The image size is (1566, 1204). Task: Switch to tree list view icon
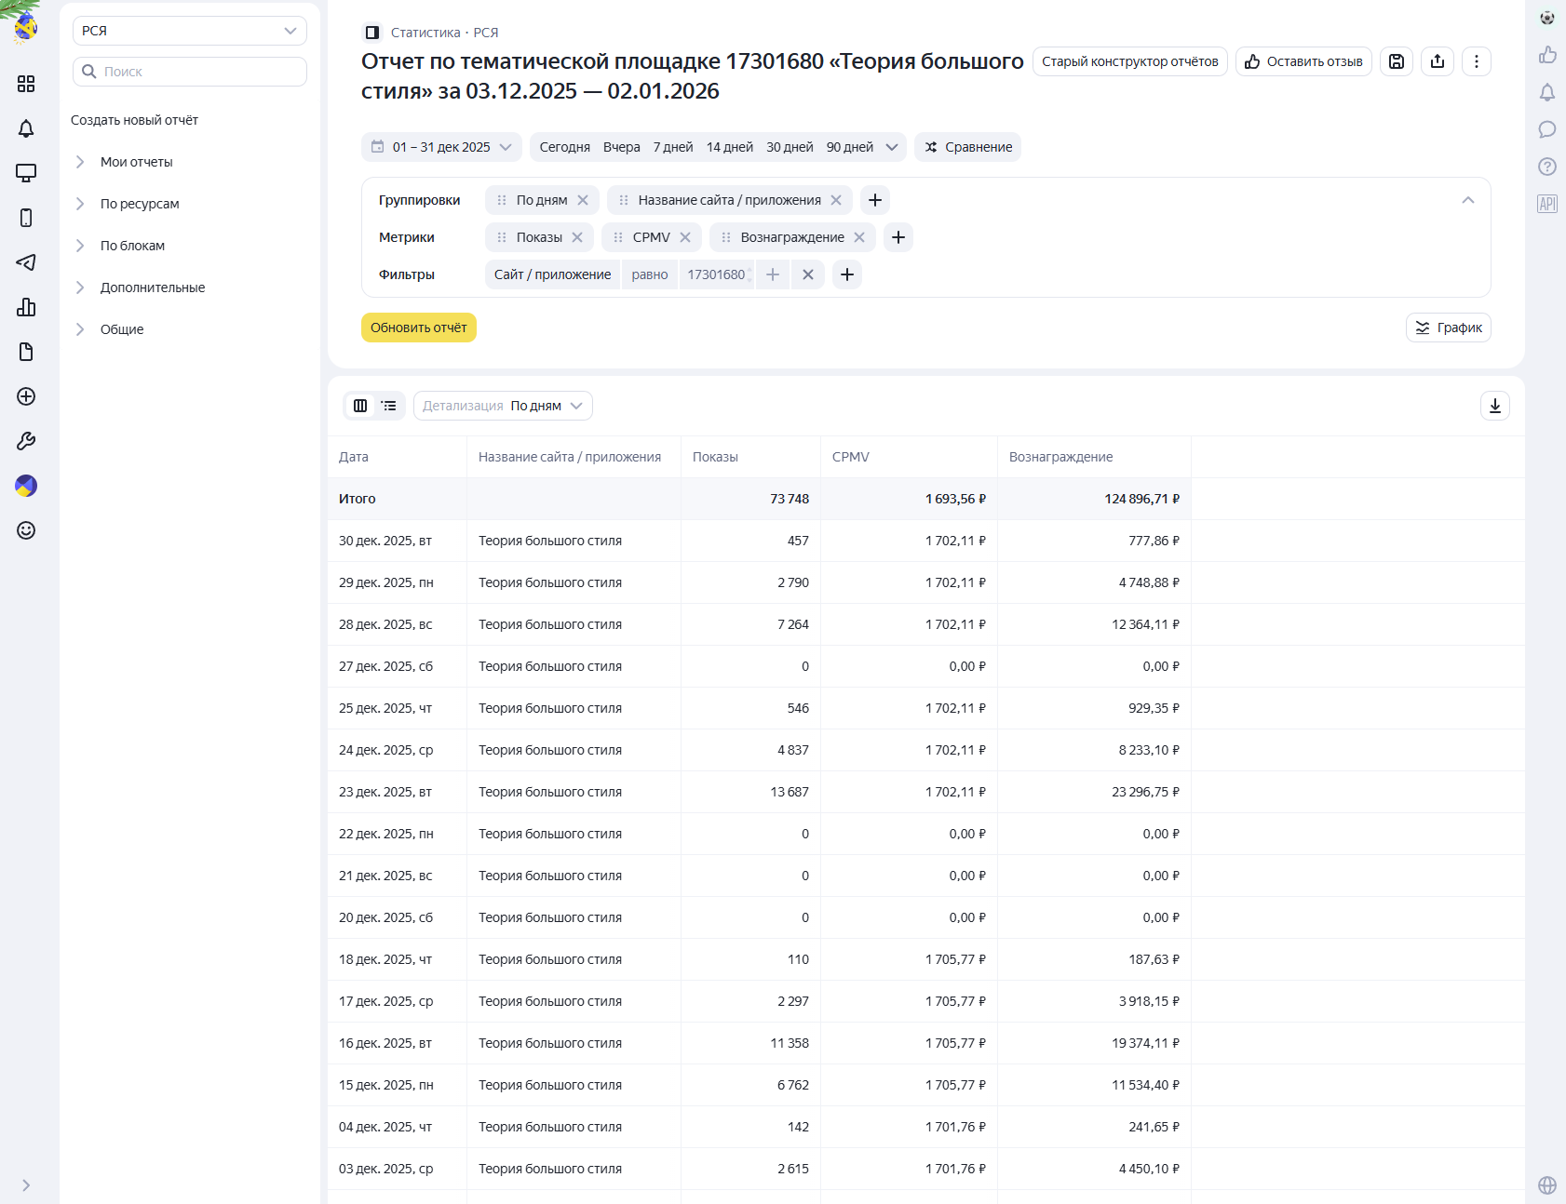pyautogui.click(x=389, y=406)
